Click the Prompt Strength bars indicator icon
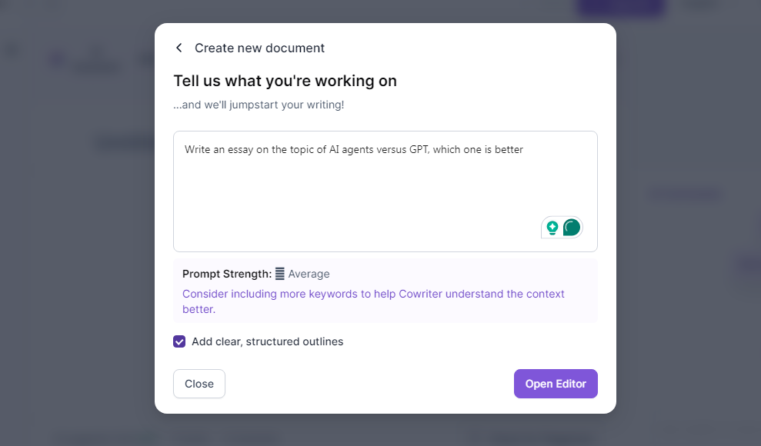761x446 pixels. click(279, 274)
